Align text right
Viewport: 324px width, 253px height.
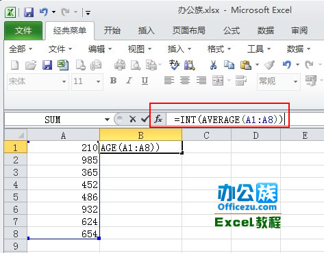(201, 81)
